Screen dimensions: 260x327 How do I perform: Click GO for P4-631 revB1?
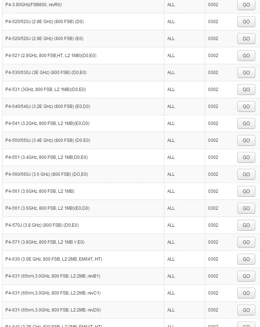point(246,276)
